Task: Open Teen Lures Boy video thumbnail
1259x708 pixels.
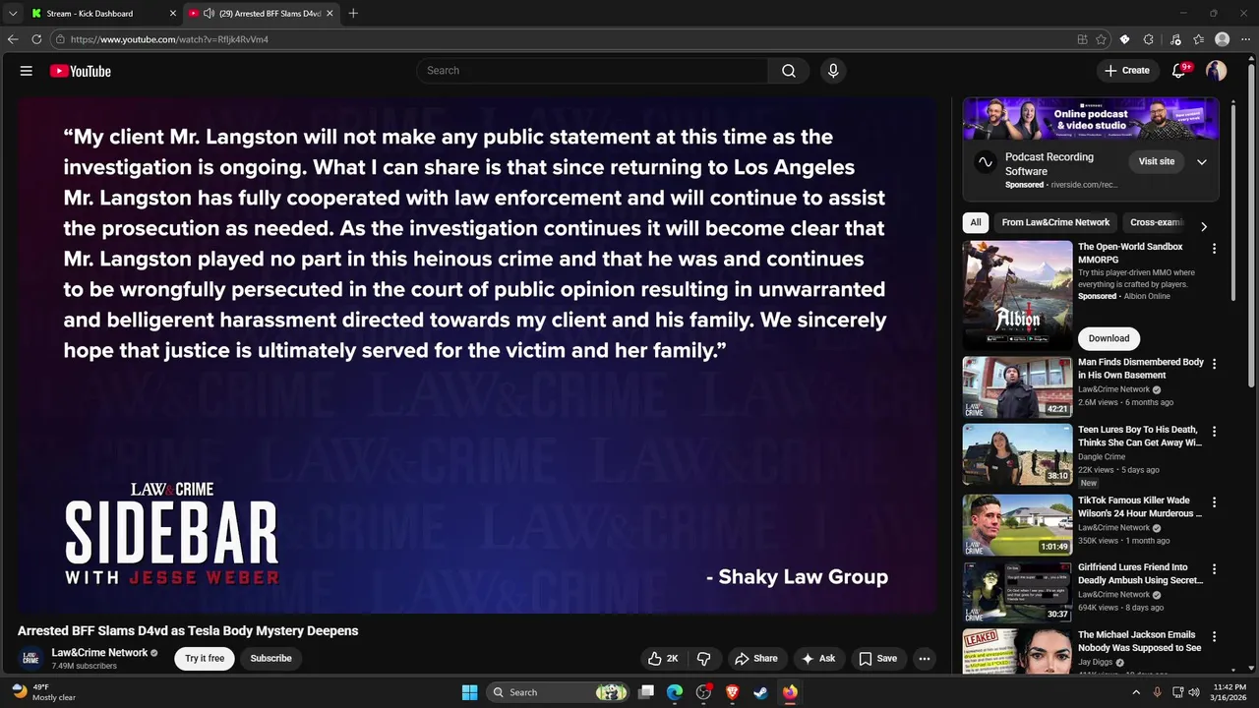Action: [x=1017, y=454]
